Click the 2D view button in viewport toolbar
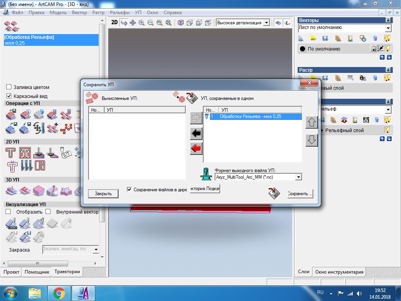 (x=114, y=22)
